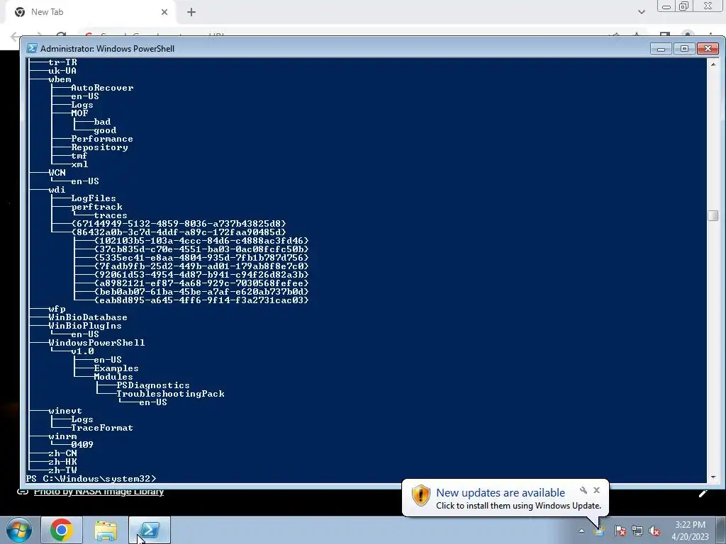The image size is (726, 544).
Task: Click the WinBioDatabase folder line
Action: click(88, 317)
